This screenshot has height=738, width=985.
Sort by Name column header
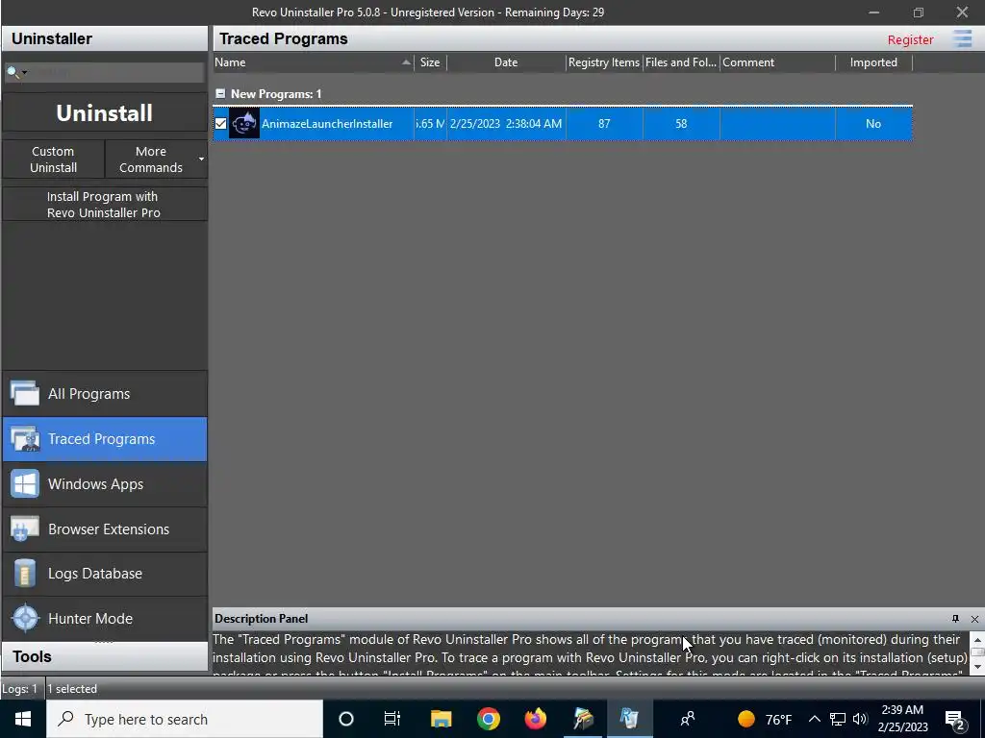[x=313, y=62]
